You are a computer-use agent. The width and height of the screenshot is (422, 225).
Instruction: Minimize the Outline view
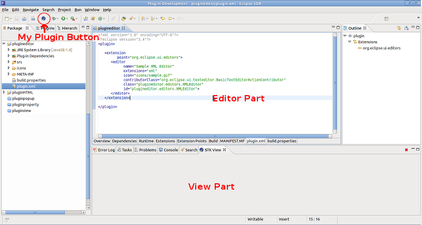click(413, 27)
